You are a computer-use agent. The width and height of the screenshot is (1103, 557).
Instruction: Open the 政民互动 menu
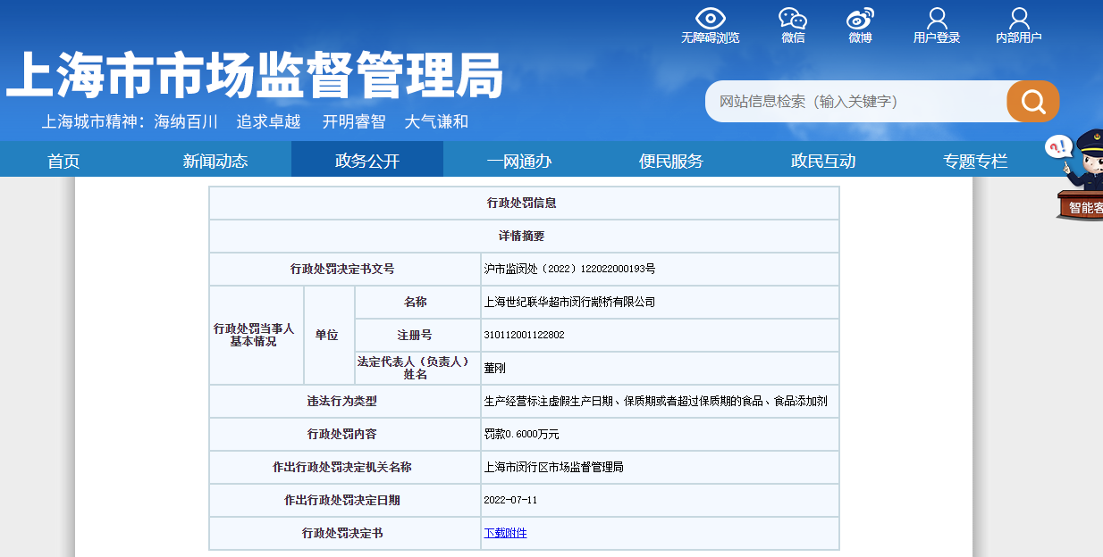[x=823, y=161]
